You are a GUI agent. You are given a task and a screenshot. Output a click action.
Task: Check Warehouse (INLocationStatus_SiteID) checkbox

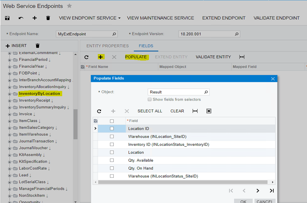112,176
